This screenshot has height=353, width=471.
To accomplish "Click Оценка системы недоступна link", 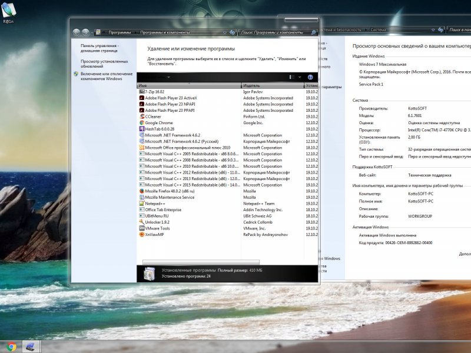I will point(434,123).
